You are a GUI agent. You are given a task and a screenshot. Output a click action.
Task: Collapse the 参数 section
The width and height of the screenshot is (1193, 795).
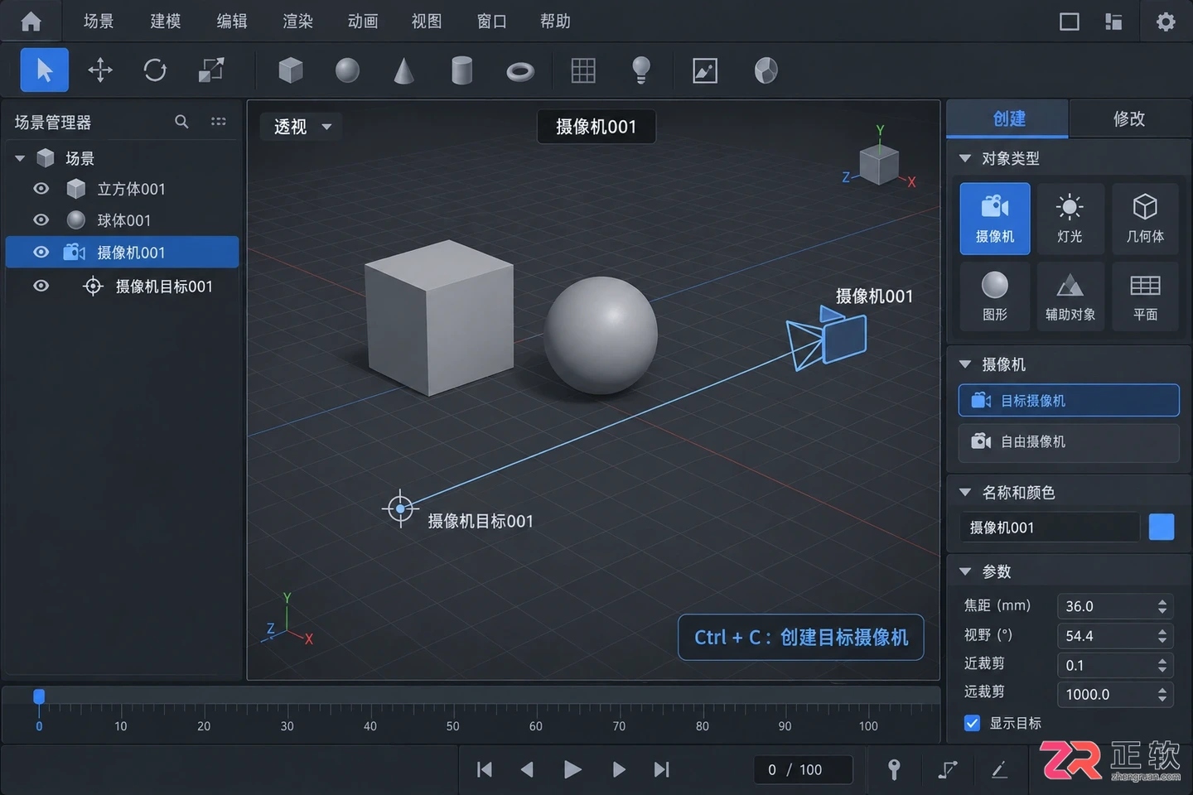964,571
